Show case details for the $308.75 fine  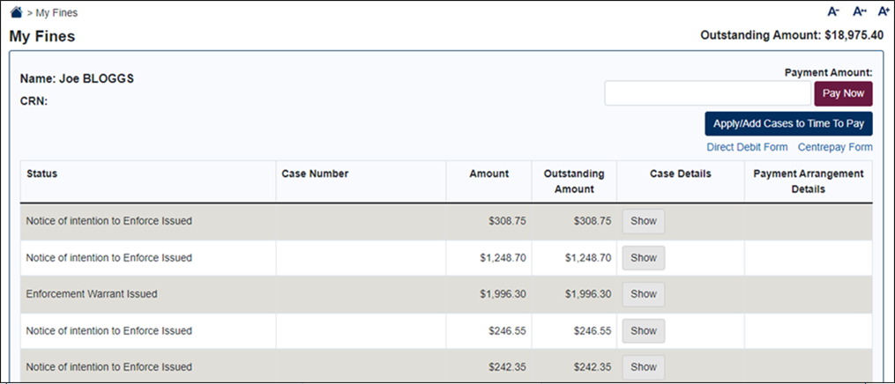point(643,221)
